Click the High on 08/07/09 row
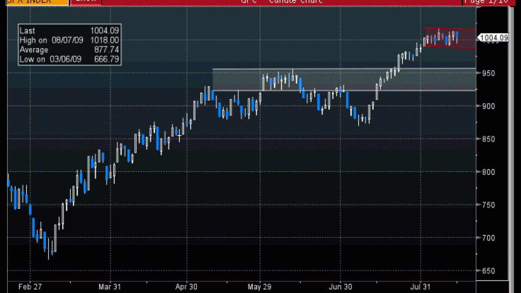The width and height of the screenshot is (521, 293). tap(69, 40)
